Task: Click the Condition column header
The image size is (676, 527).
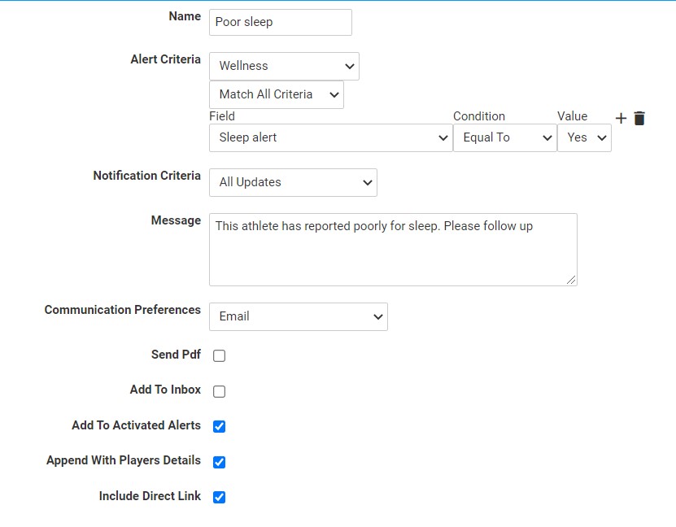Action: 479,116
